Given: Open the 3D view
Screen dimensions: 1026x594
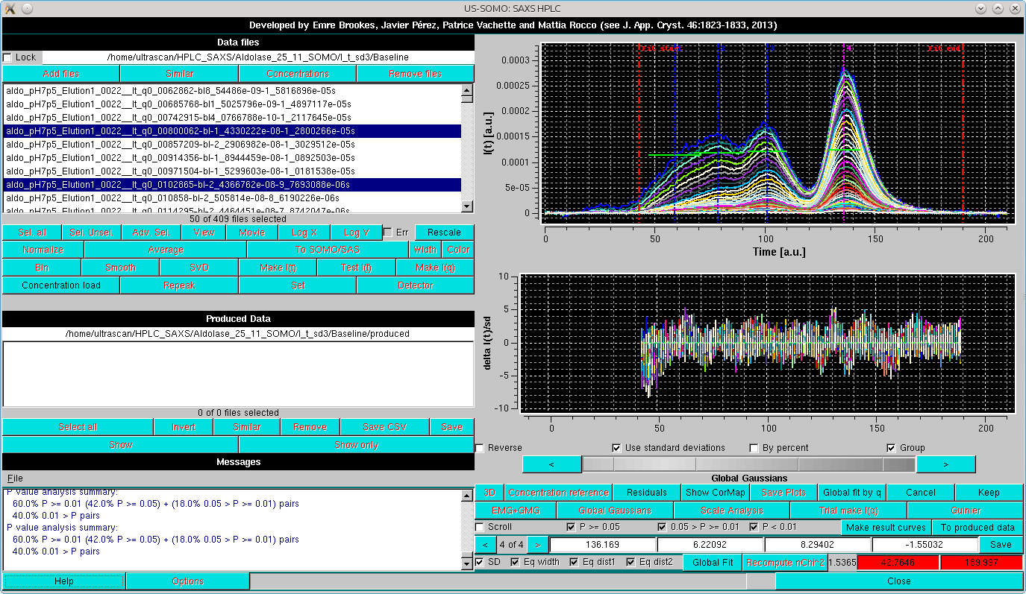Looking at the screenshot, I should click(x=489, y=492).
